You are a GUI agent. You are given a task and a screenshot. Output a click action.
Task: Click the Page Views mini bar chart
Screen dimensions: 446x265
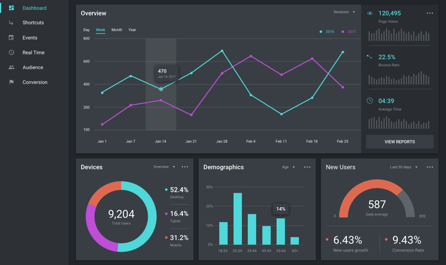(x=399, y=34)
